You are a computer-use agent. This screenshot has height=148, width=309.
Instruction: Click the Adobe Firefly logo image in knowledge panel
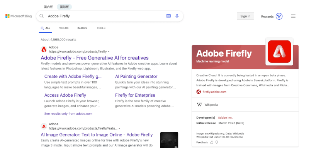279,52
